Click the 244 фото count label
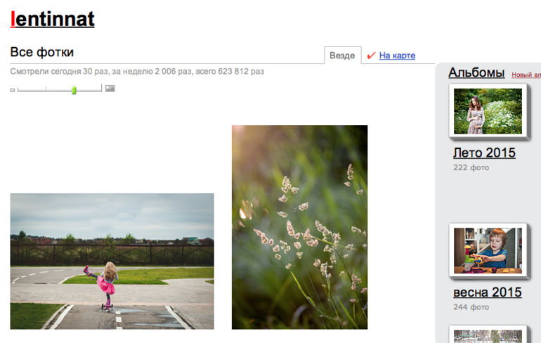This screenshot has width=541, height=343. tap(471, 306)
